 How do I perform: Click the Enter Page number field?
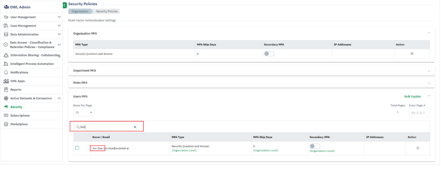pyautogui.click(x=419, y=113)
